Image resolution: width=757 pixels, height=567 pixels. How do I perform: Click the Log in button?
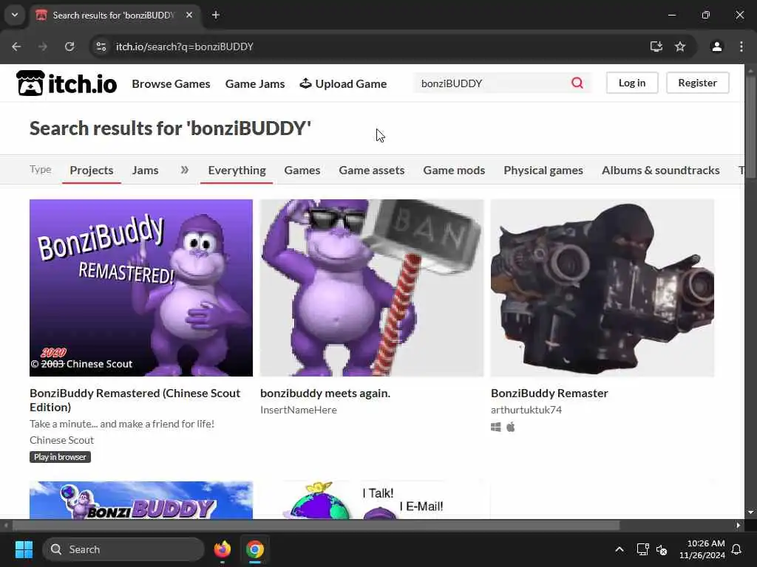click(x=632, y=83)
